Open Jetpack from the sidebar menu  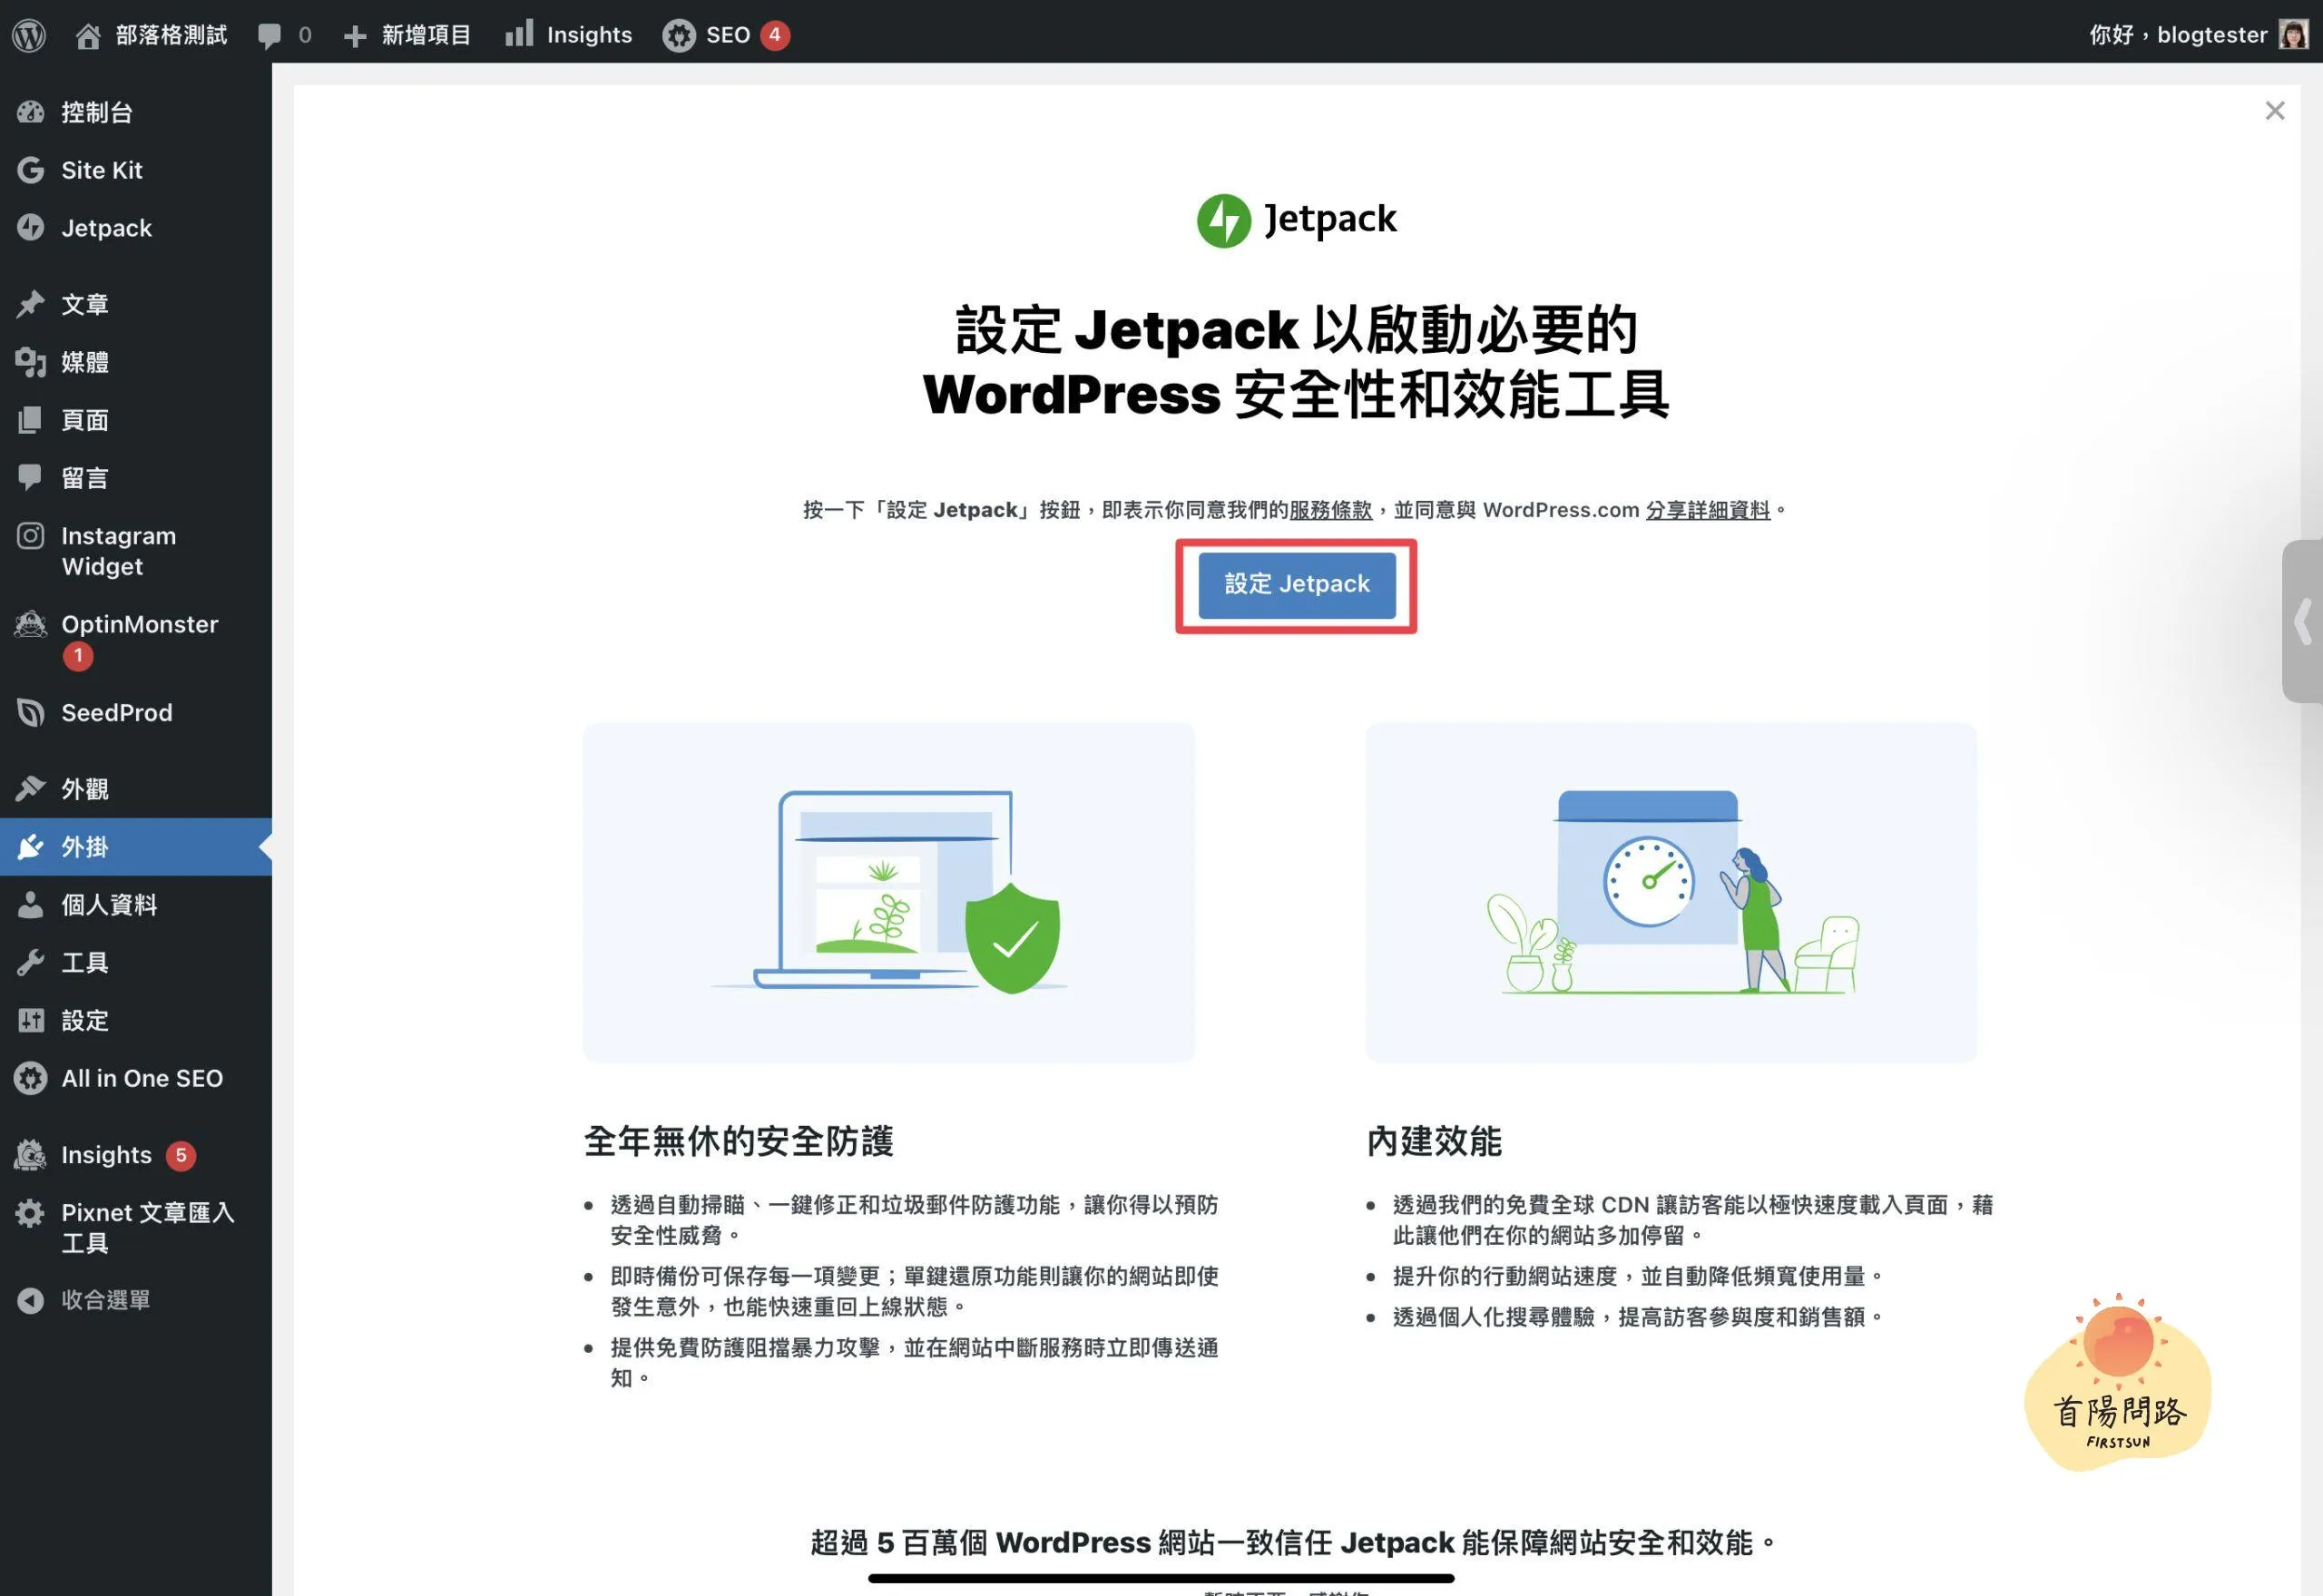pyautogui.click(x=106, y=228)
